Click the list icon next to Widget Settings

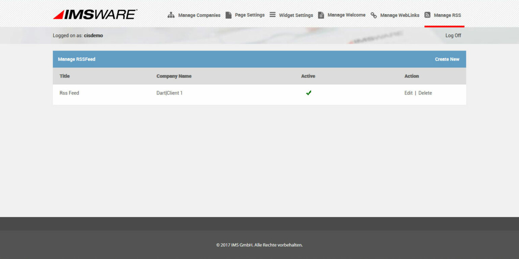272,14
